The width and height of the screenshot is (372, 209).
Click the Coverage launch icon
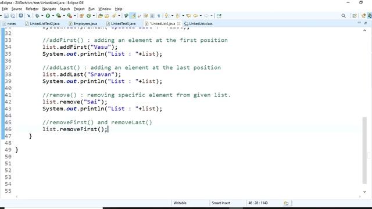tap(59, 16)
